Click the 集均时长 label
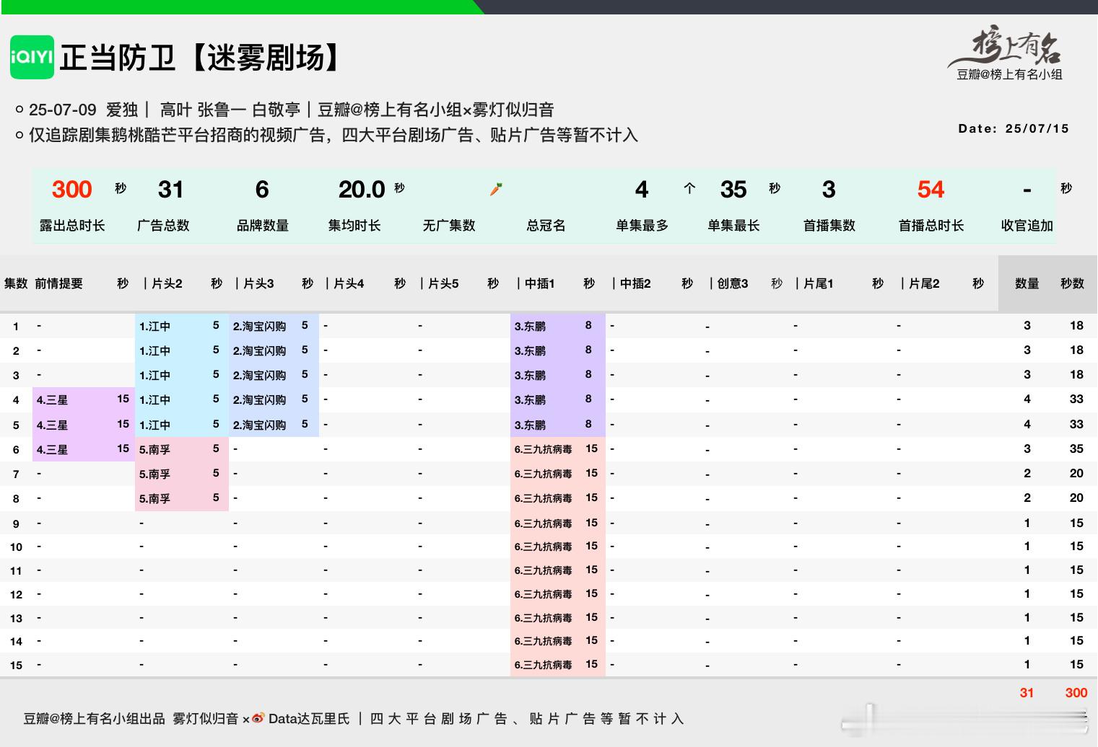Viewport: 1098px width, 747px height. coord(354,226)
